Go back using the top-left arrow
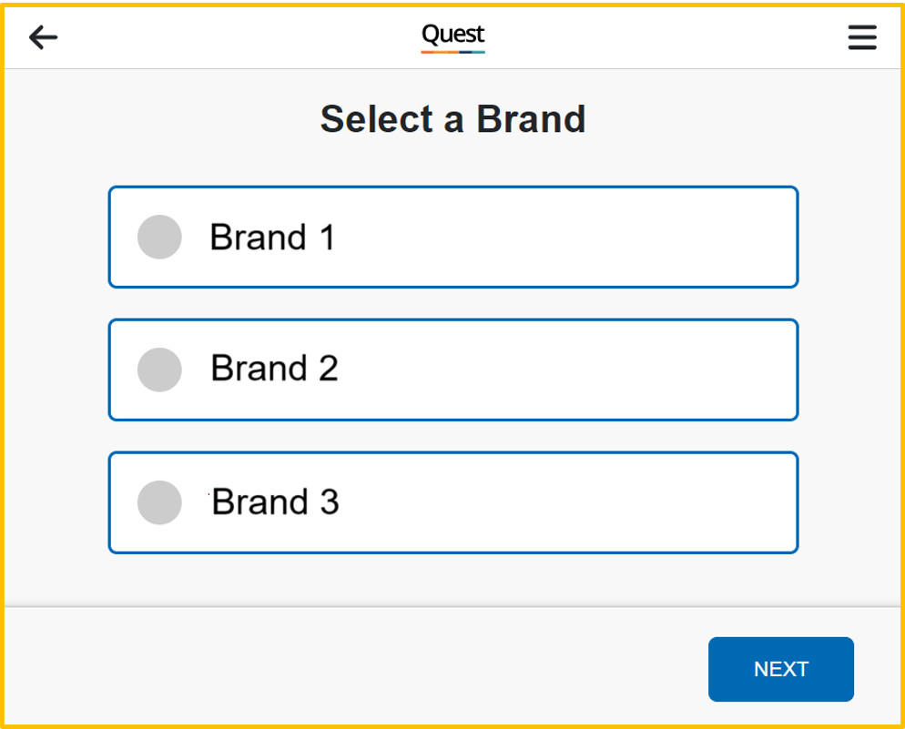Image resolution: width=905 pixels, height=729 pixels. tap(43, 37)
